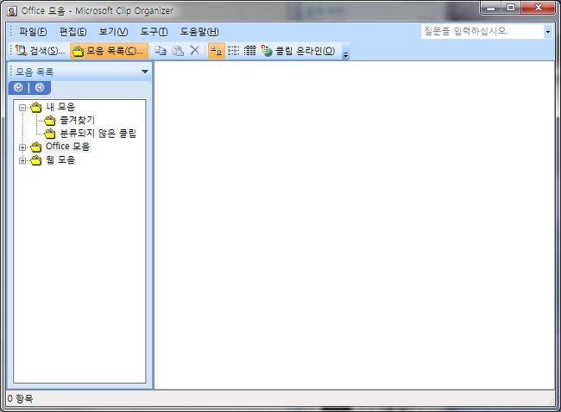
Task: Toggle the 모음 목록(C) collection list button
Action: click(109, 51)
